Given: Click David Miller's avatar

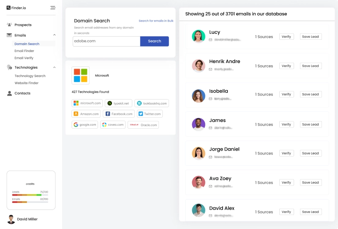Looking at the screenshot, I should coord(11,219).
